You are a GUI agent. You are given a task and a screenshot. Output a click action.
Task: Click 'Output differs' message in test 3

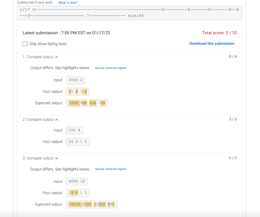pyautogui.click(x=60, y=169)
